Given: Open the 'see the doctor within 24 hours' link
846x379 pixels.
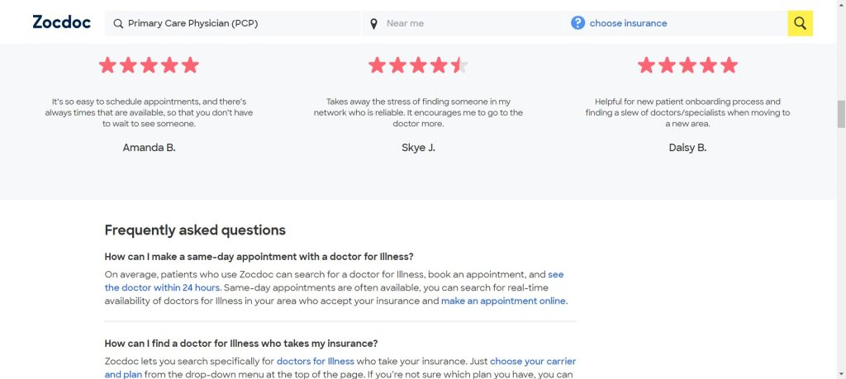Looking at the screenshot, I should tap(162, 287).
